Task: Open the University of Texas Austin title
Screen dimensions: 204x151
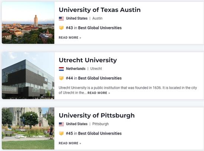Action: [100, 10]
